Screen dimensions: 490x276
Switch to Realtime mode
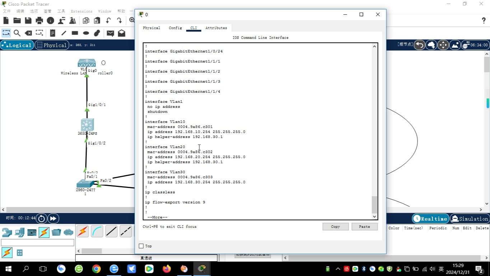(x=430, y=218)
